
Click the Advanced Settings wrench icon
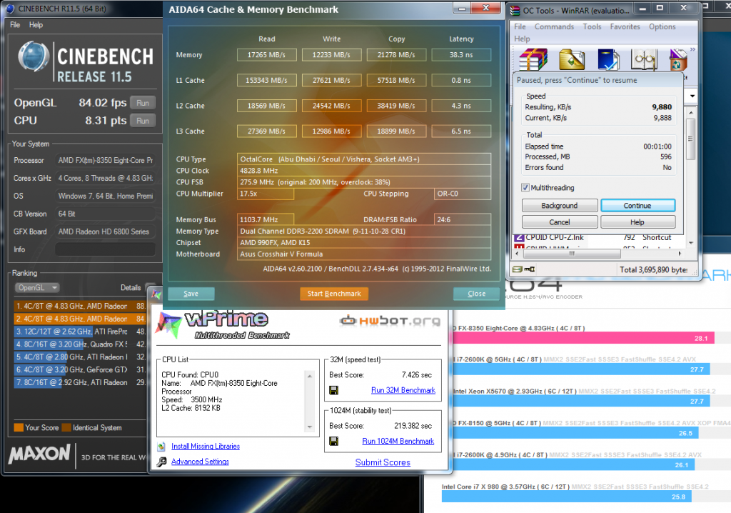[161, 462]
